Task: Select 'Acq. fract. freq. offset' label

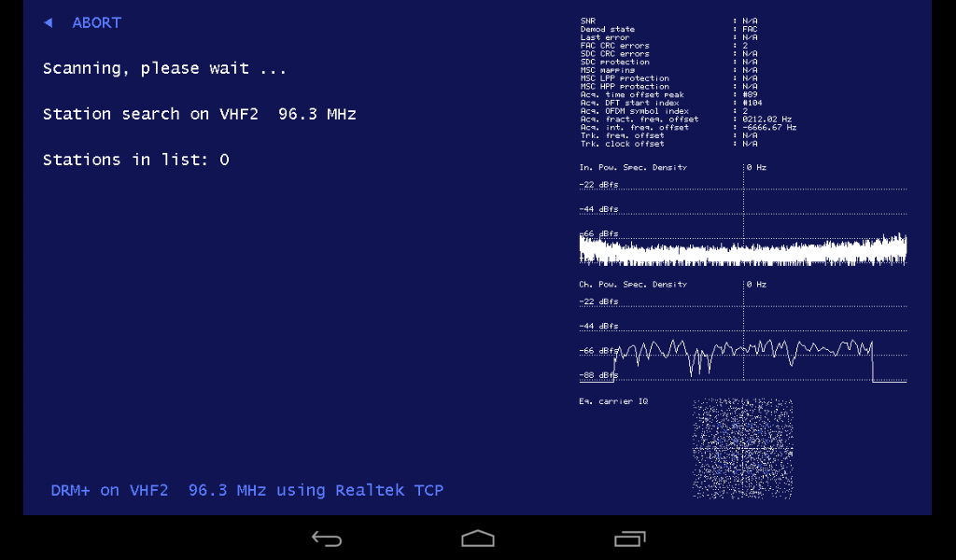Action: point(639,119)
